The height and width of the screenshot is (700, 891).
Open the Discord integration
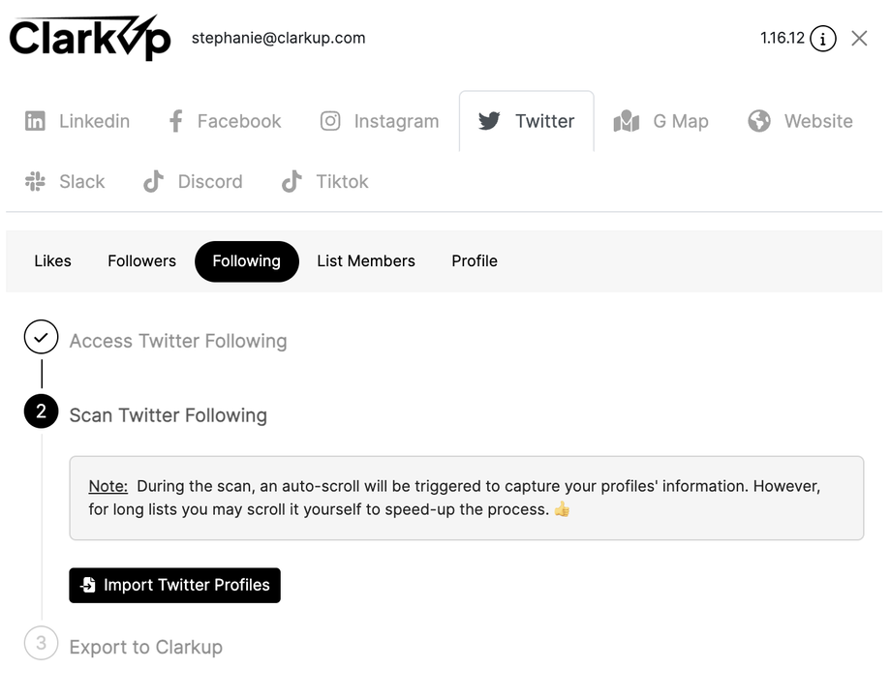(193, 181)
